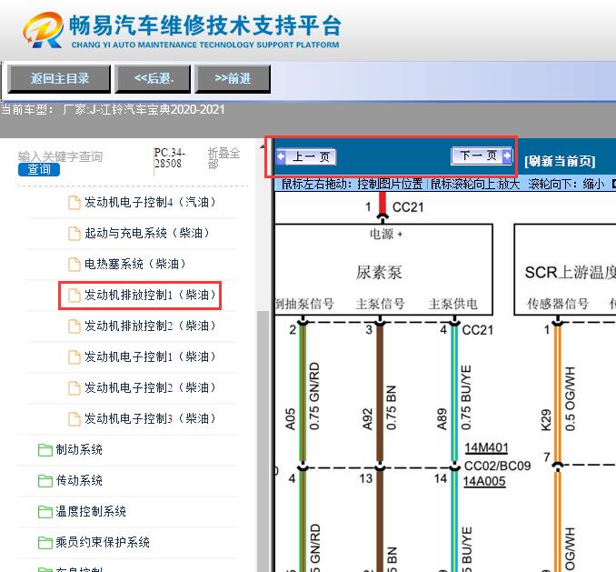
Task: Click the scroll-up arrow of the sidebar
Action: (x=263, y=146)
